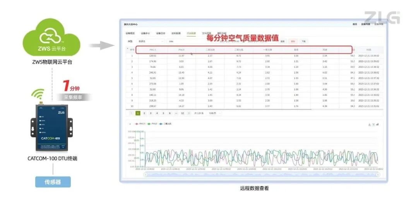Click the green ZWS cloud platform logo

(x=52, y=37)
